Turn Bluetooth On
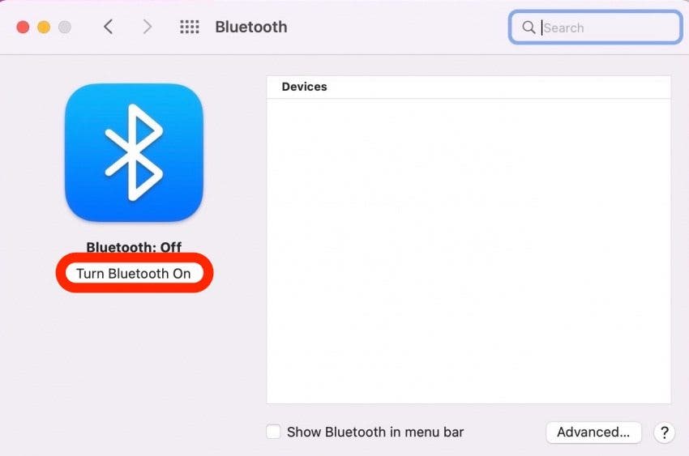 coord(134,274)
